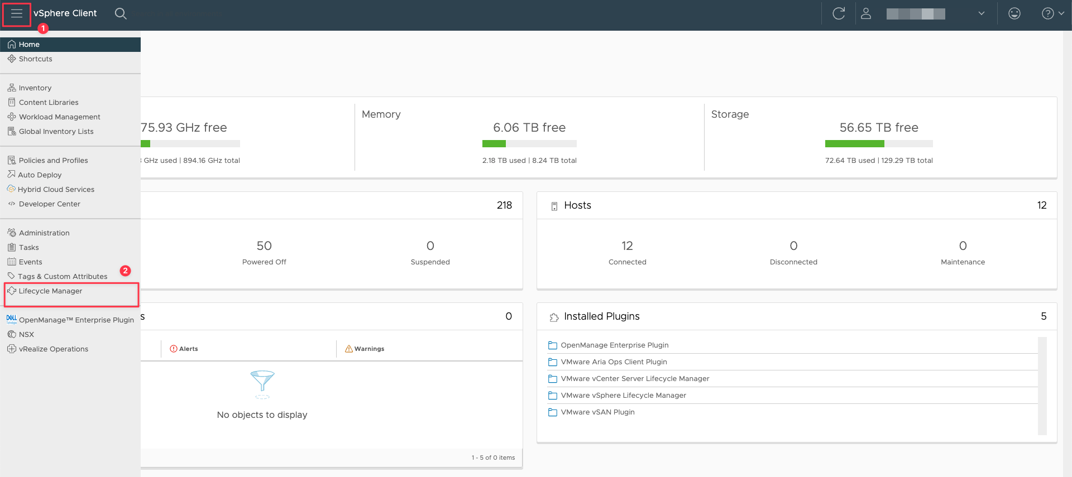Click the Workload Management icon

pos(12,117)
